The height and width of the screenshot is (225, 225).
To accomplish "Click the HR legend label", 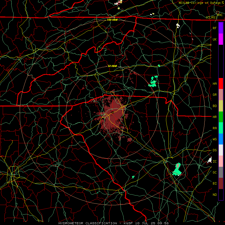I will click(214, 117).
